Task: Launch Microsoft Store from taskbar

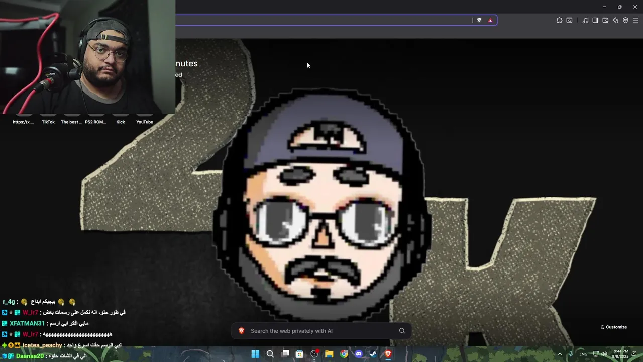Action: 300,354
